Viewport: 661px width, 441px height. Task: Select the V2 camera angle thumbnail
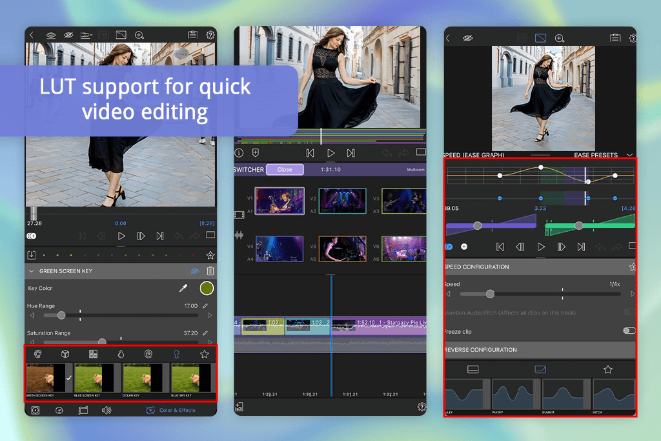tap(342, 201)
